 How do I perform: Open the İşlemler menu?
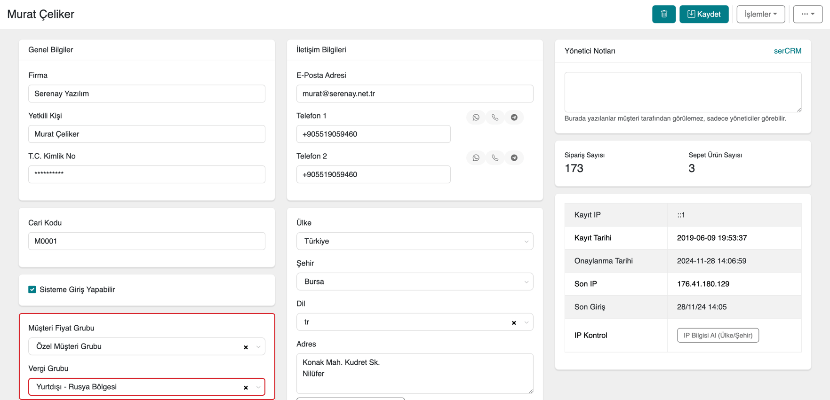click(x=760, y=14)
